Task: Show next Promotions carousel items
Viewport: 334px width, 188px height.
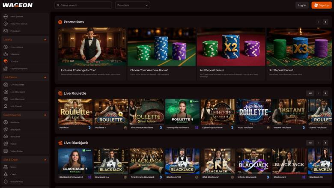Action: coord(325,22)
